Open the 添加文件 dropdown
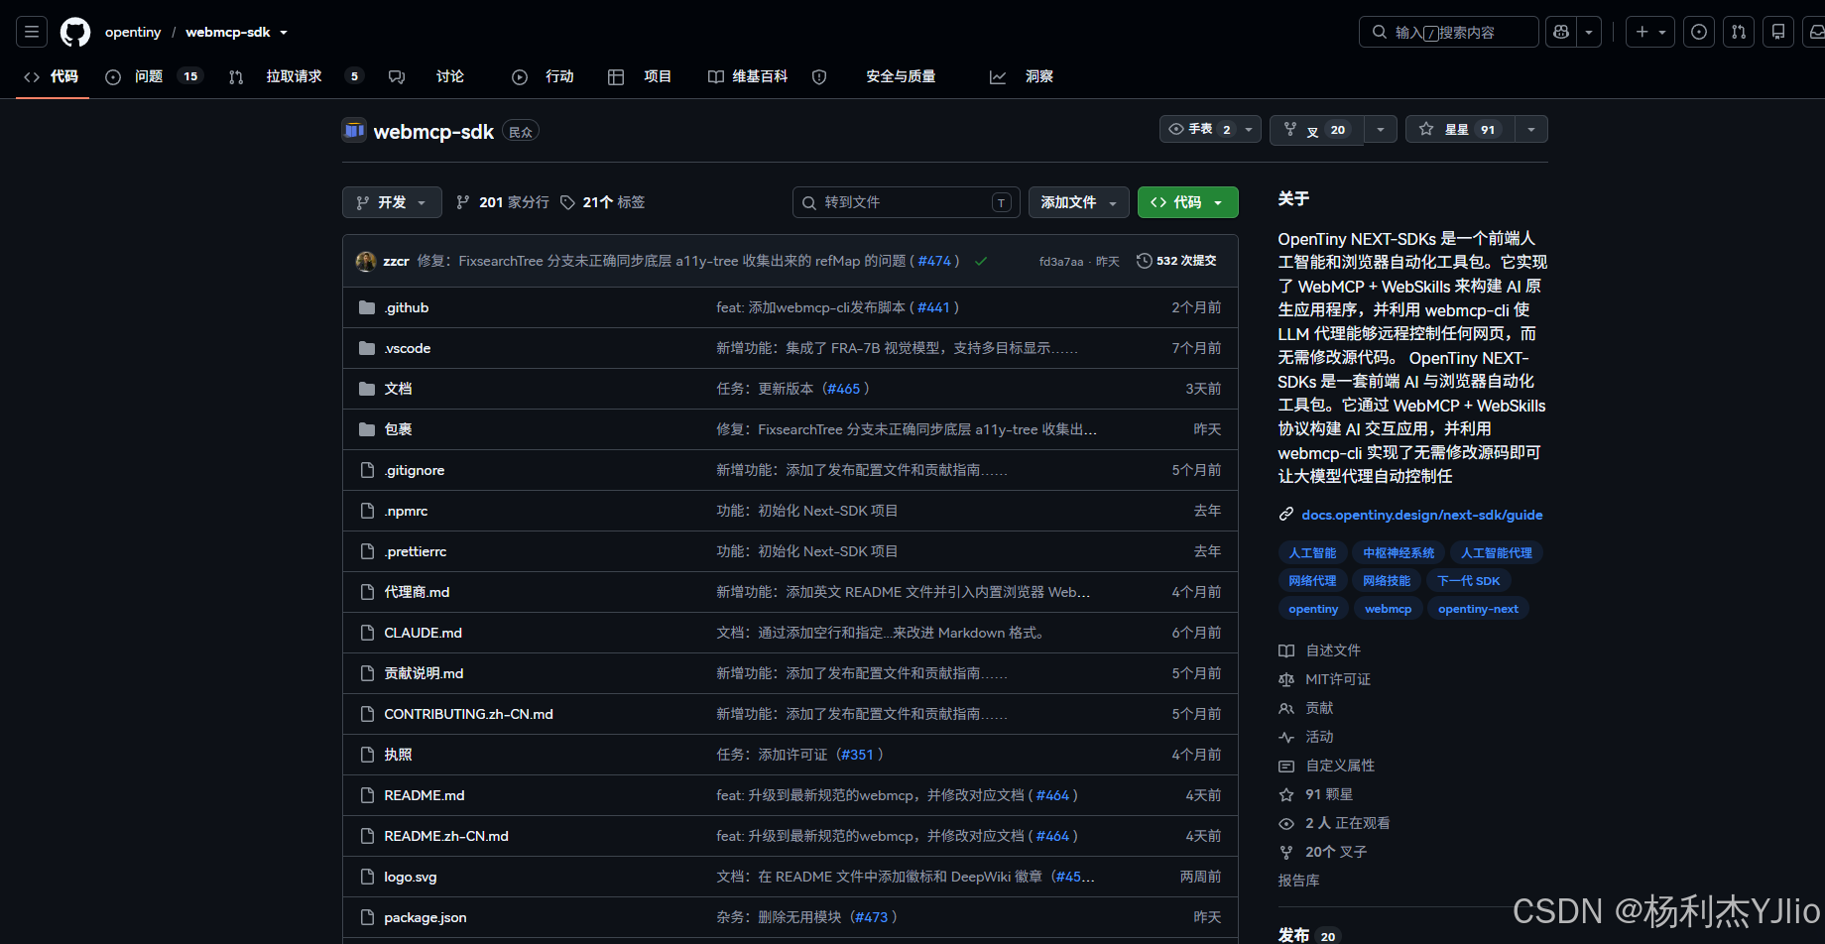This screenshot has height=944, width=1825. coord(1079,202)
